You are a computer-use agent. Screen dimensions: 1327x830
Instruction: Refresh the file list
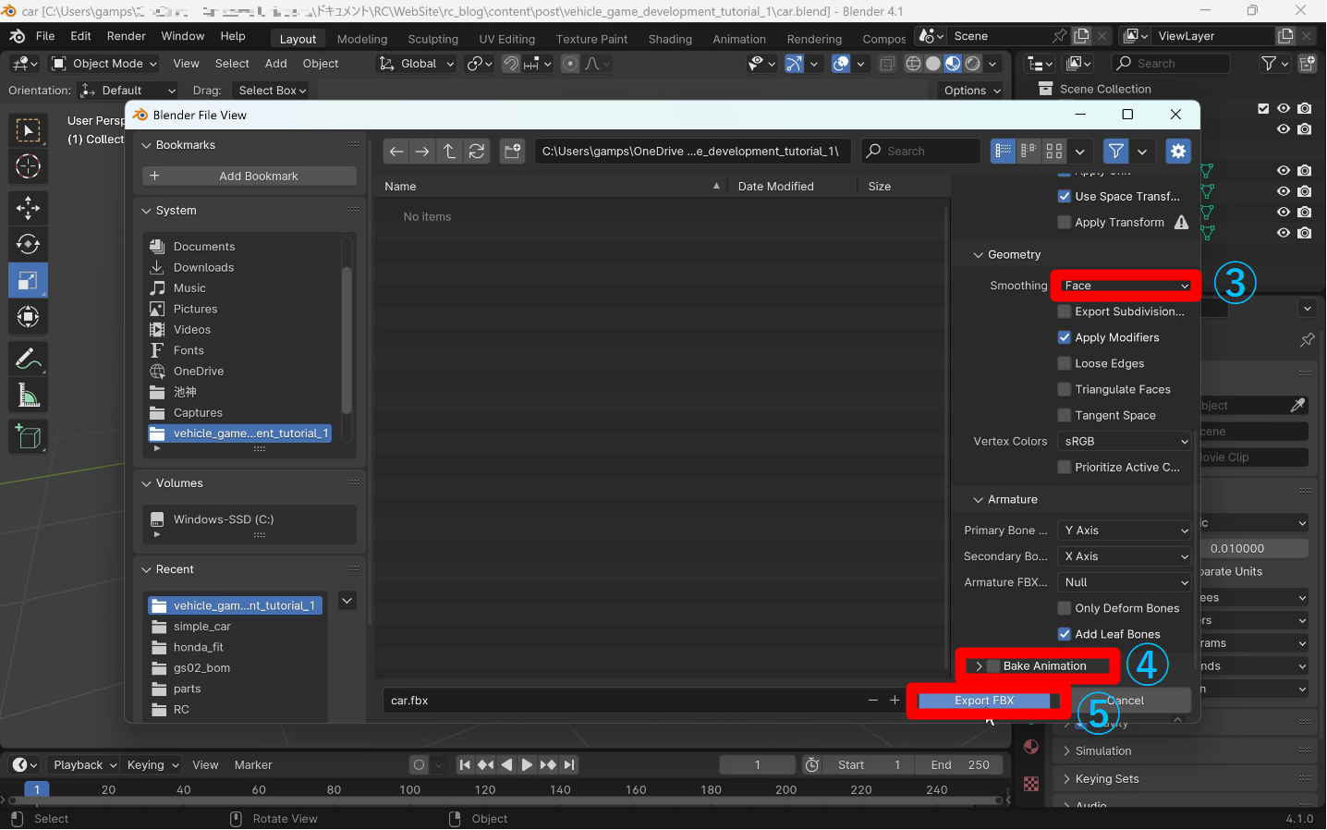point(477,152)
